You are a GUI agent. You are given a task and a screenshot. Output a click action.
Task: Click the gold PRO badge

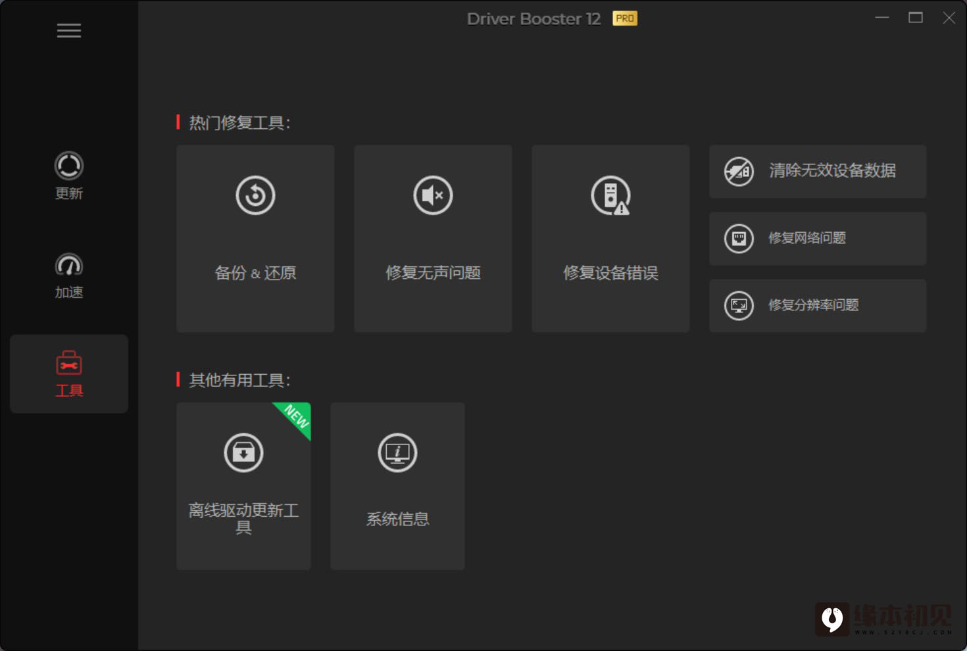625,18
